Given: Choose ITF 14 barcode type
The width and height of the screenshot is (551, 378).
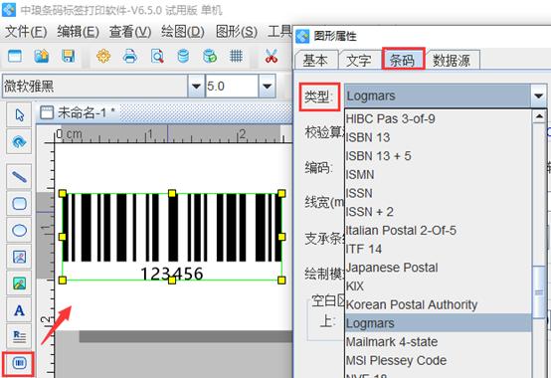Looking at the screenshot, I should (439, 249).
